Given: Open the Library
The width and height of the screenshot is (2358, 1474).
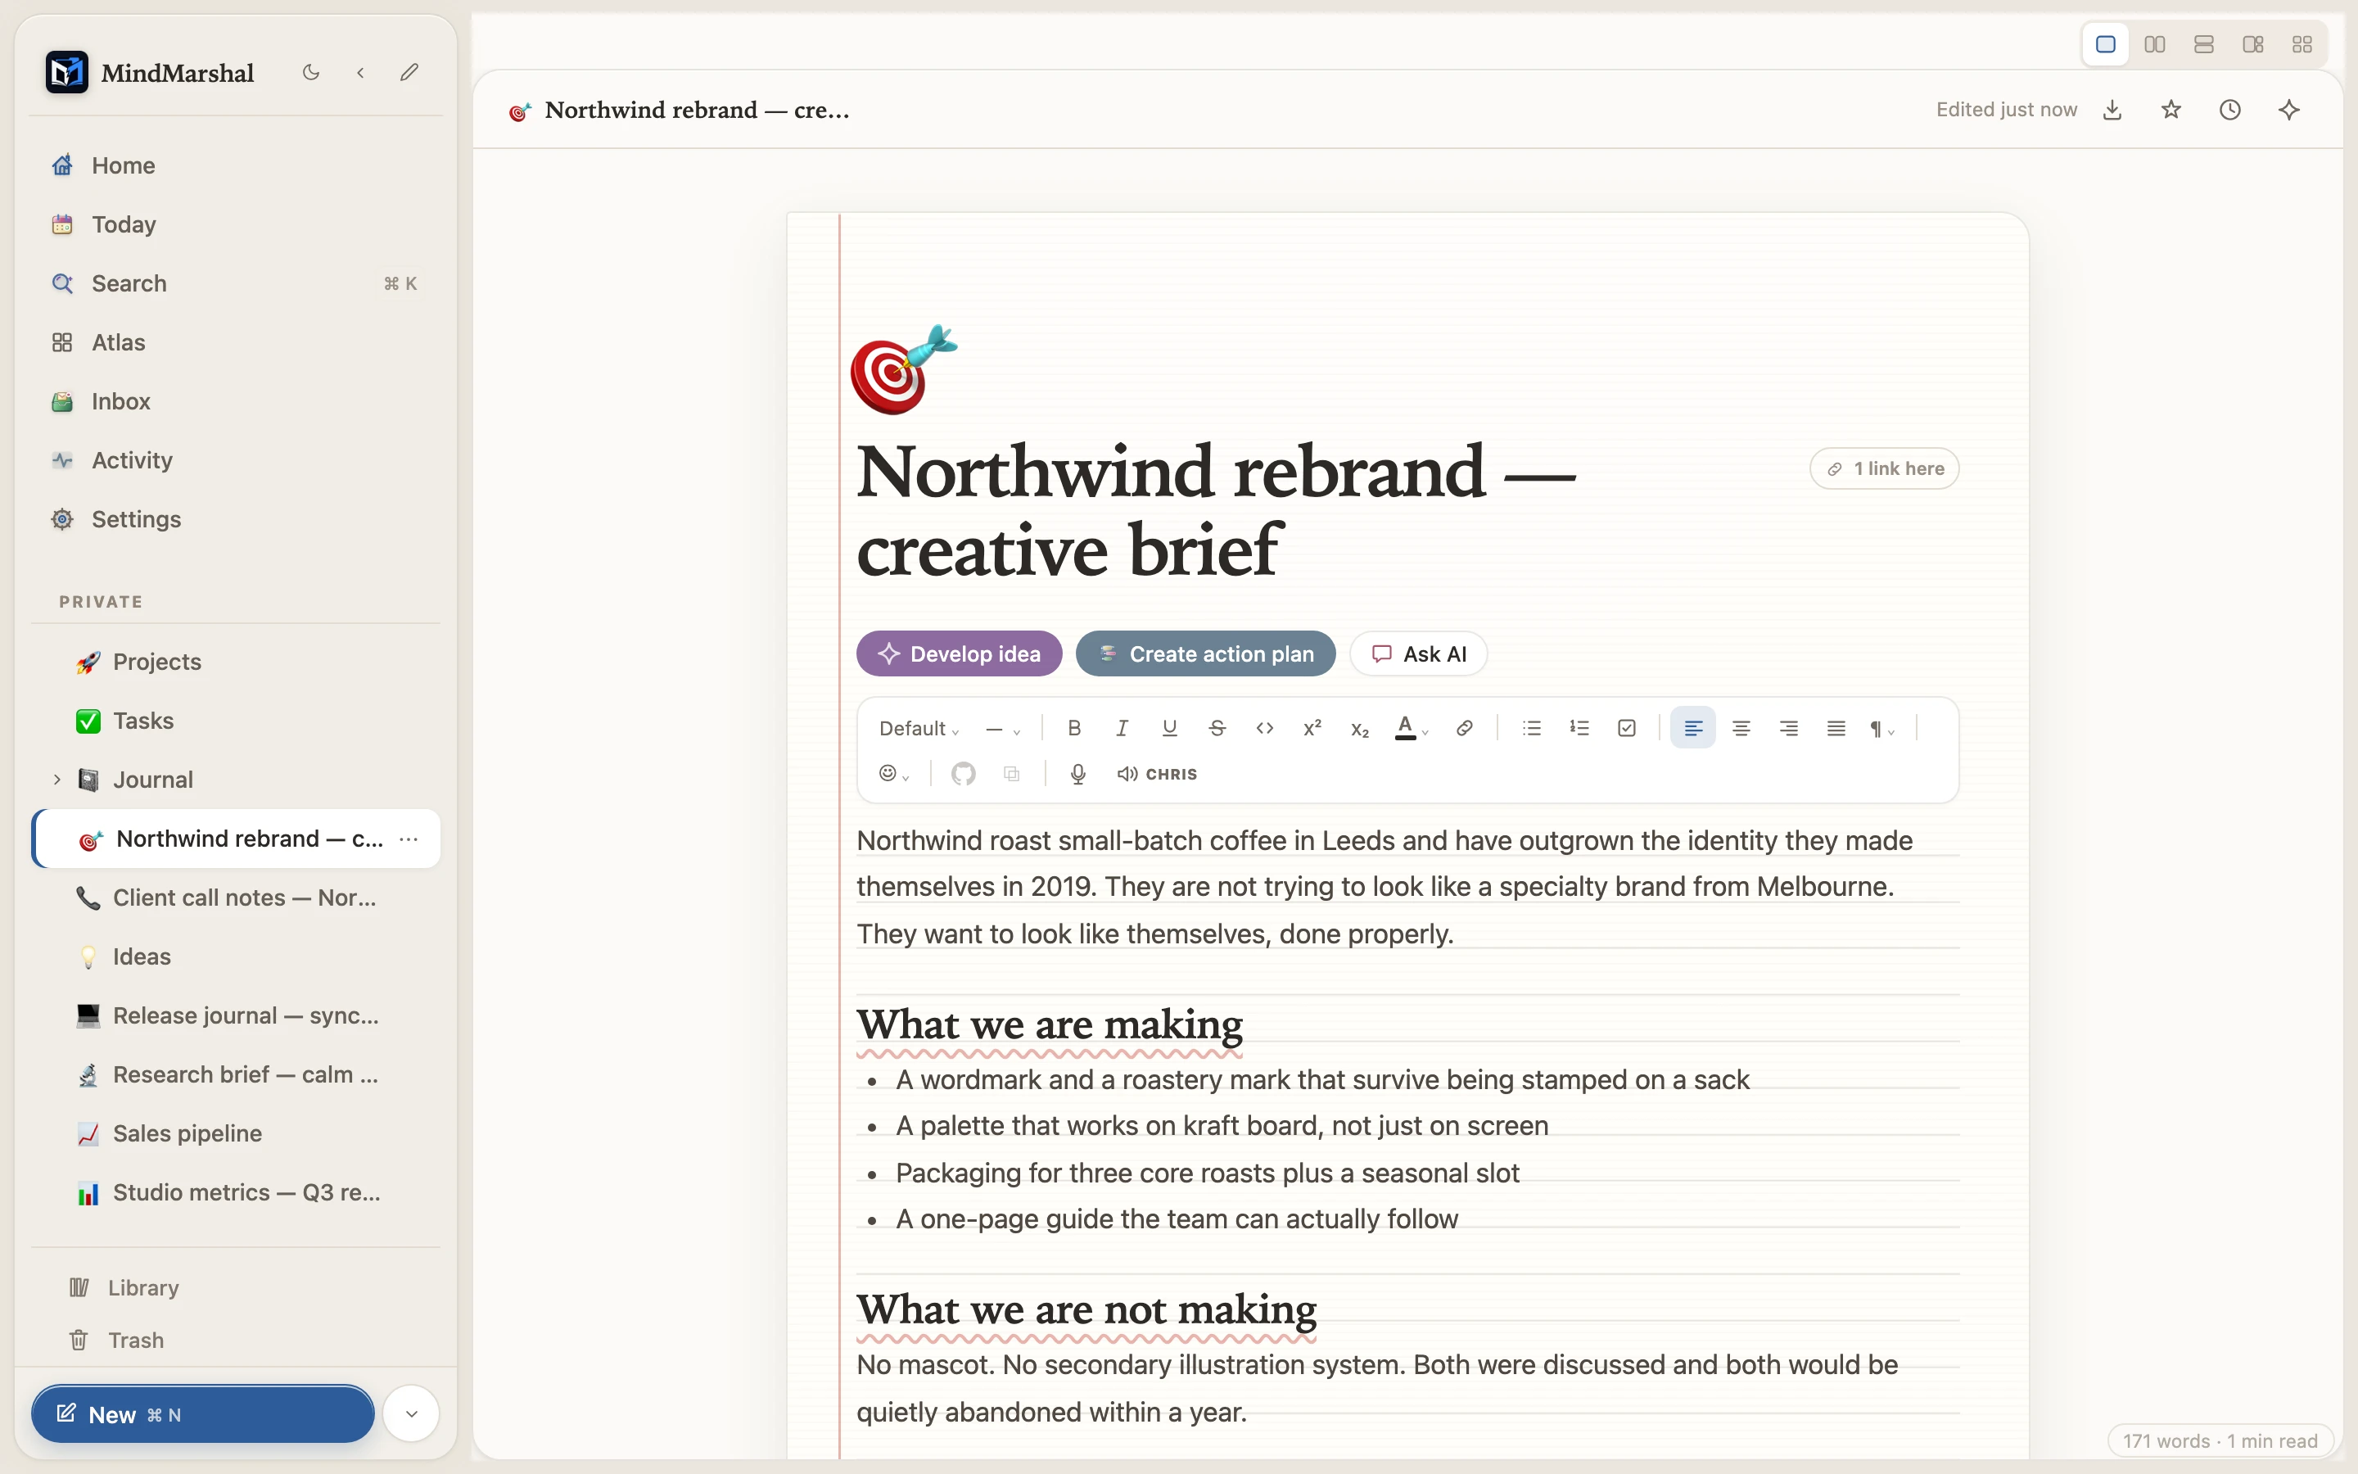Looking at the screenshot, I should coord(236,1288).
